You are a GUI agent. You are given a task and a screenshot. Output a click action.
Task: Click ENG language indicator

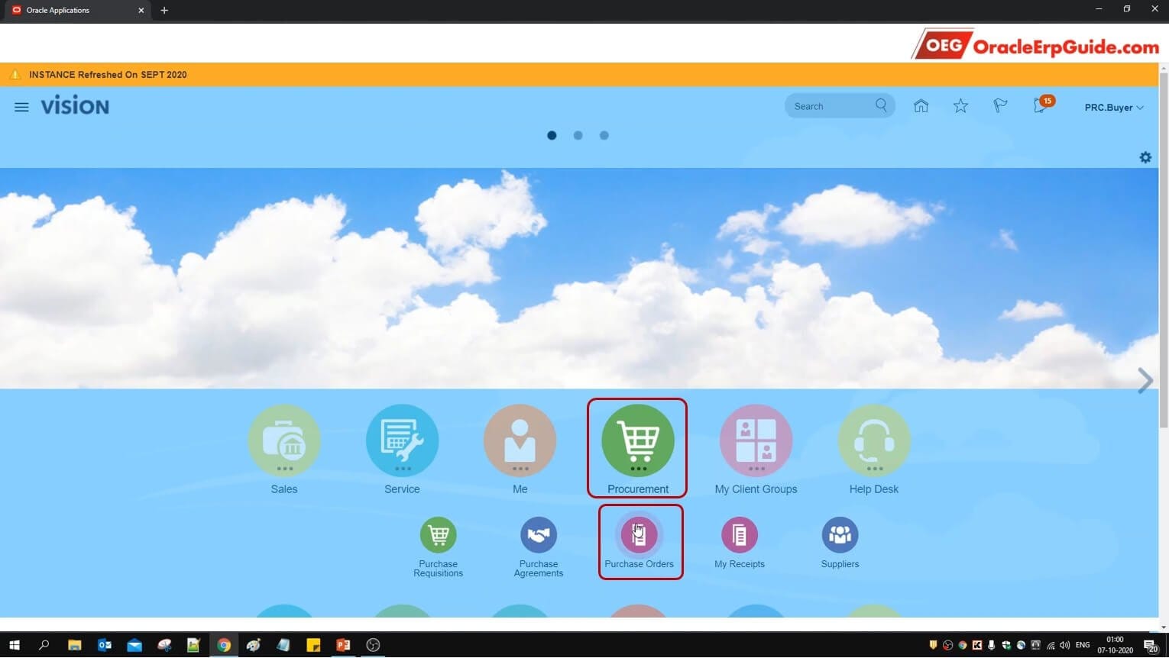click(x=1083, y=645)
